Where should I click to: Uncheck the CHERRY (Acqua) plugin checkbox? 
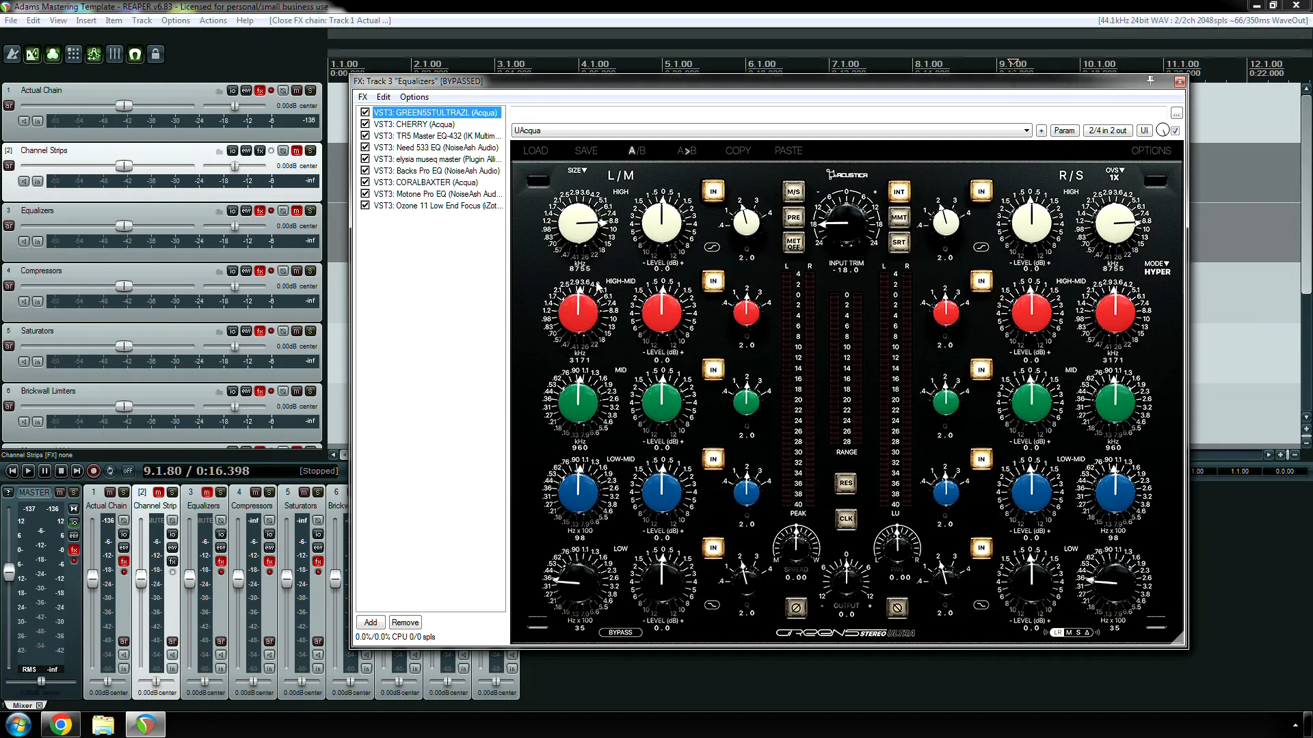tap(365, 124)
